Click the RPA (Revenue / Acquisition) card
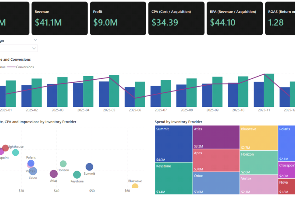Image resolution: width=295 pixels, height=197 pixels. pos(234,18)
